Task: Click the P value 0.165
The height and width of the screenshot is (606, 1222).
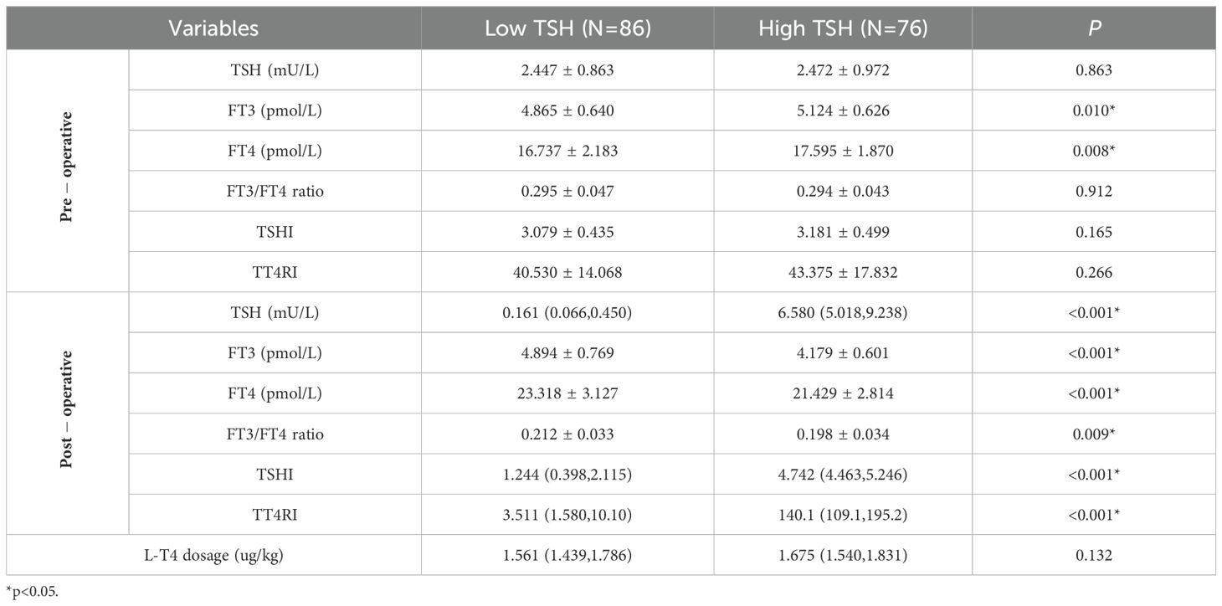Action: click(1095, 232)
